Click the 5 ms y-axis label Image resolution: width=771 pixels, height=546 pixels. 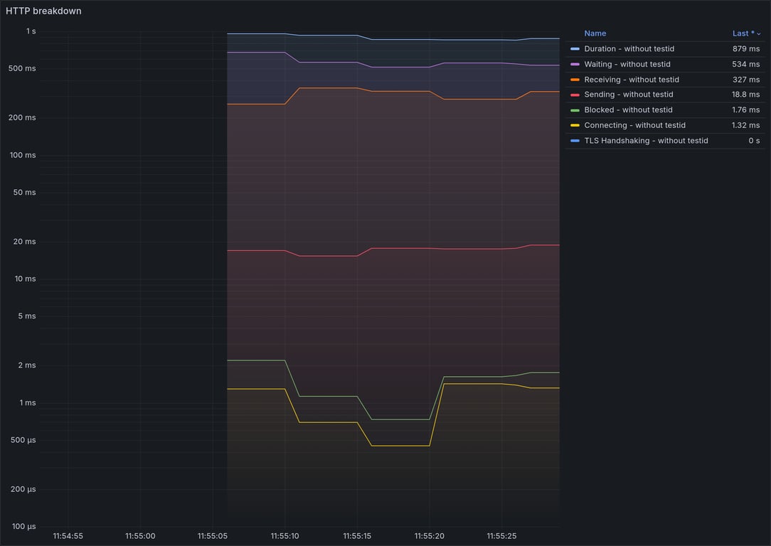[x=27, y=316]
